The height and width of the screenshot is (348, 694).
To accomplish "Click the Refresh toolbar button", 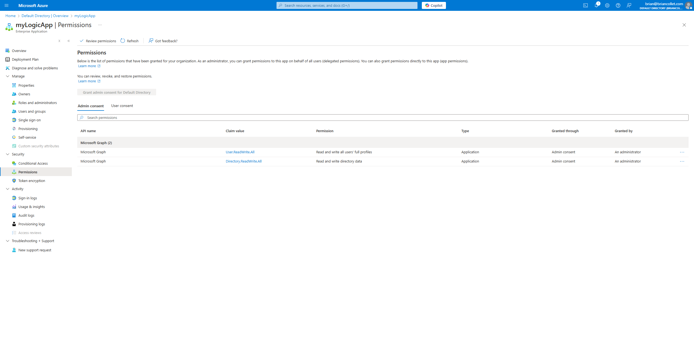I will coord(130,41).
